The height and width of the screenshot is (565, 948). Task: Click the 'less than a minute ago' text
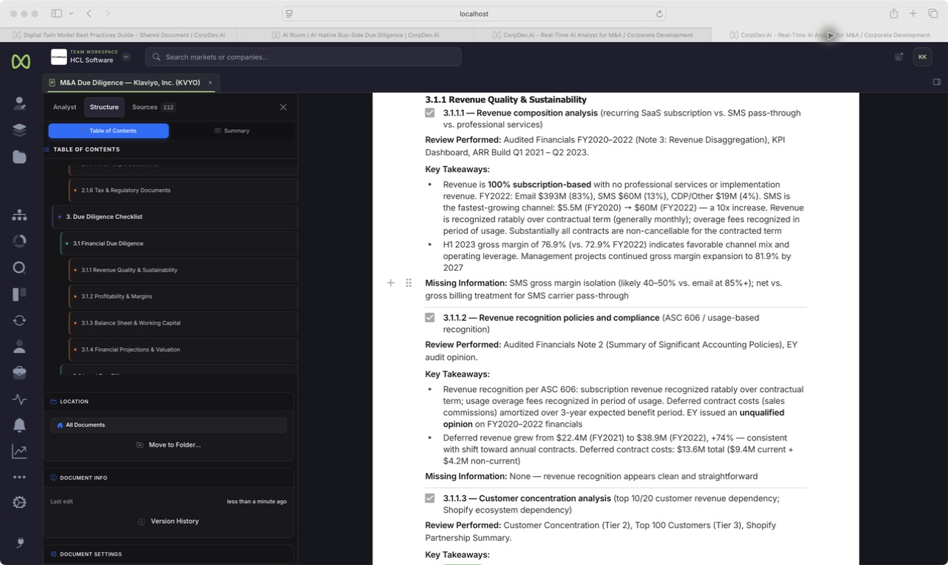click(x=257, y=502)
